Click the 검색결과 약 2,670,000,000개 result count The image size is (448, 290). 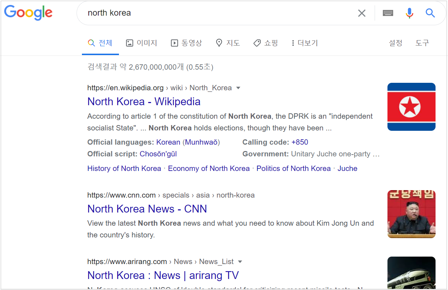tap(150, 67)
